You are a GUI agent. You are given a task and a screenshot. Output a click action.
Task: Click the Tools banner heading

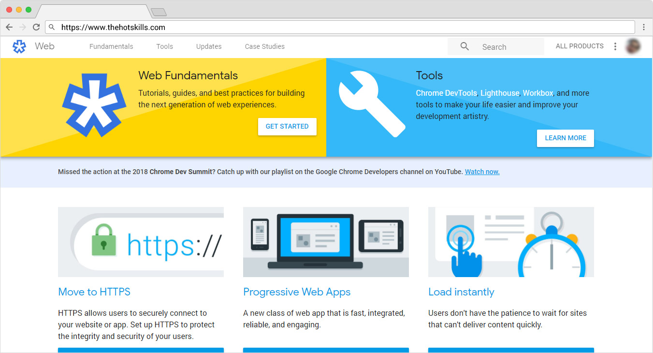[x=429, y=75]
